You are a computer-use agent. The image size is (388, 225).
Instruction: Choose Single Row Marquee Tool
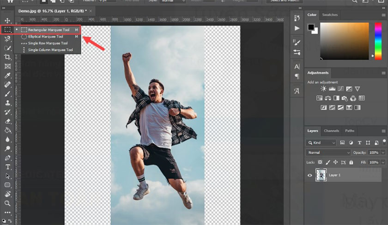click(48, 43)
